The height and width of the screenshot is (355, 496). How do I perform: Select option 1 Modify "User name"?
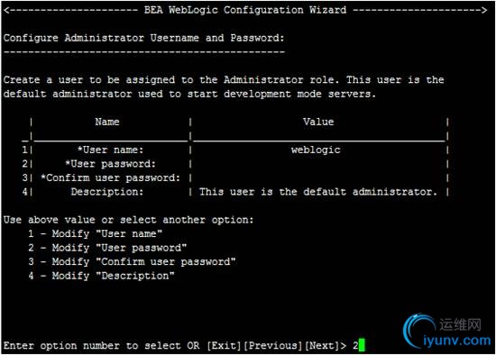(x=96, y=233)
